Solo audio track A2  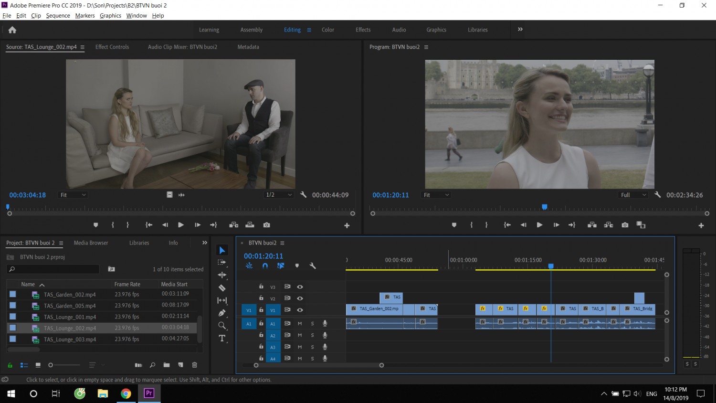[313, 335]
